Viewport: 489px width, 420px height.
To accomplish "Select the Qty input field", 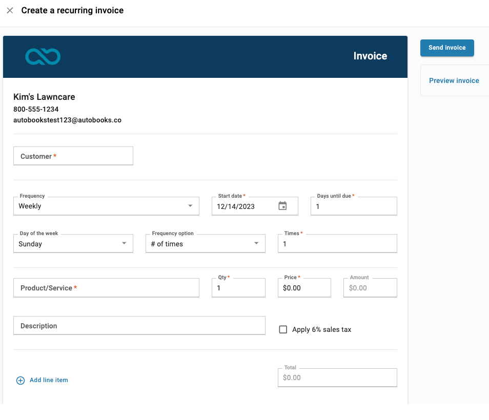I will (x=238, y=287).
